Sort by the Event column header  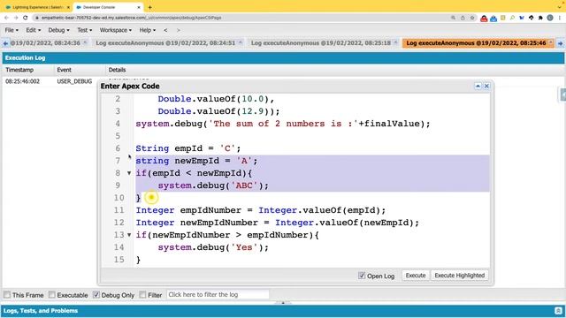(x=64, y=70)
